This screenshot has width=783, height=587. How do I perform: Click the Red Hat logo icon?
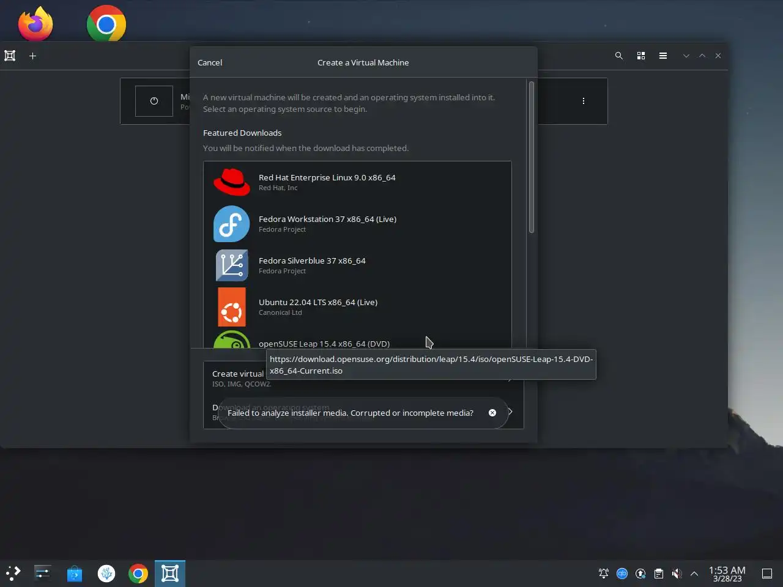pos(232,182)
